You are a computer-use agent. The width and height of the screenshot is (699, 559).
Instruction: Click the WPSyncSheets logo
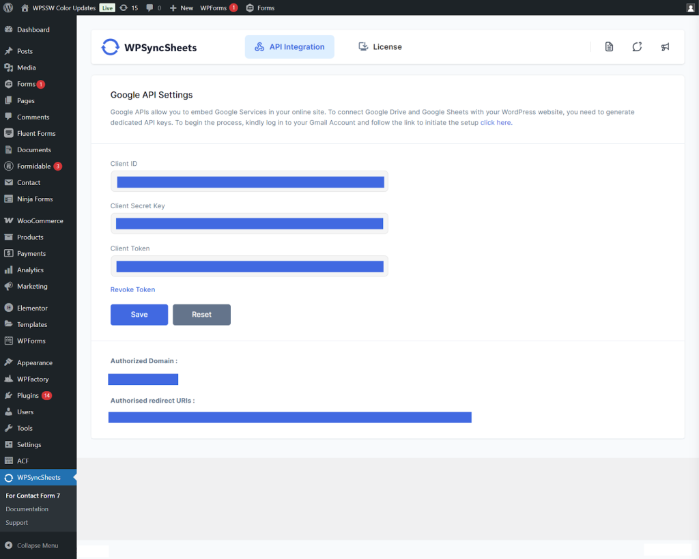coord(149,47)
